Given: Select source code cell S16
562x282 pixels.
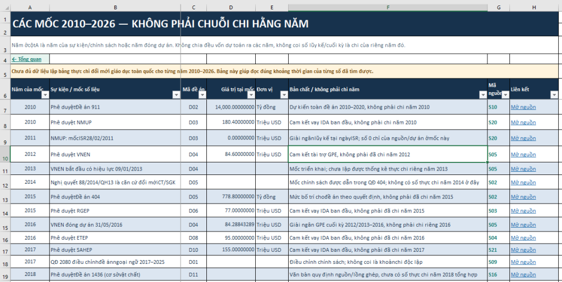Looking at the screenshot, I should pyautogui.click(x=498, y=275).
